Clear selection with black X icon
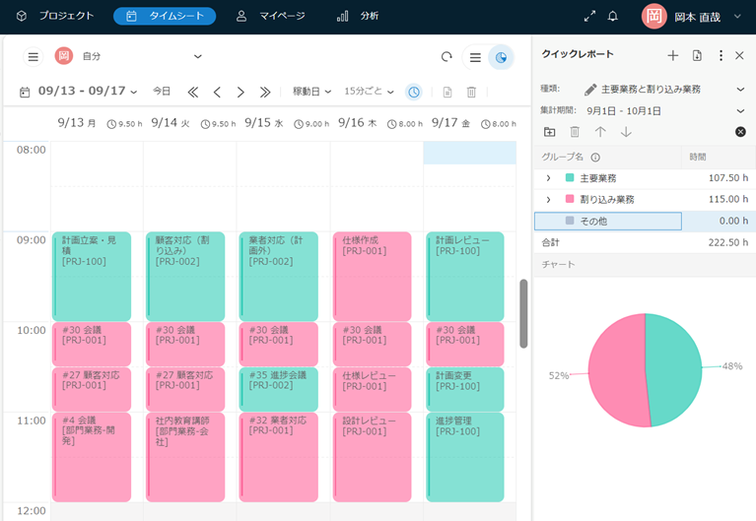This screenshot has width=756, height=521. [x=740, y=132]
